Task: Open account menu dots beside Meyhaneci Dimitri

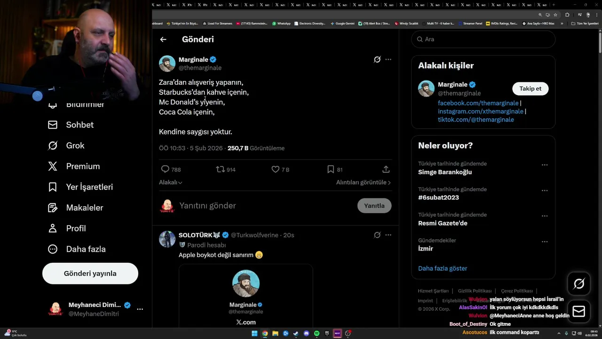Action: pyautogui.click(x=140, y=309)
